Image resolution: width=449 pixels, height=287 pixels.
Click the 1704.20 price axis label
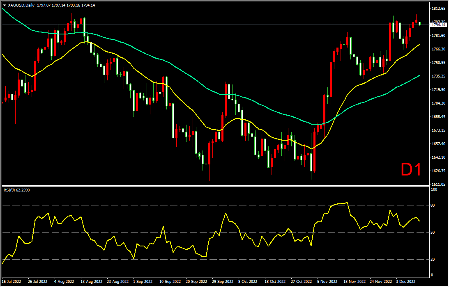point(438,103)
